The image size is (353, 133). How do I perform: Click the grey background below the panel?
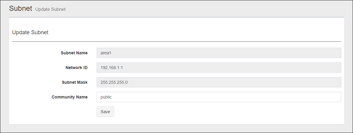tap(176, 128)
